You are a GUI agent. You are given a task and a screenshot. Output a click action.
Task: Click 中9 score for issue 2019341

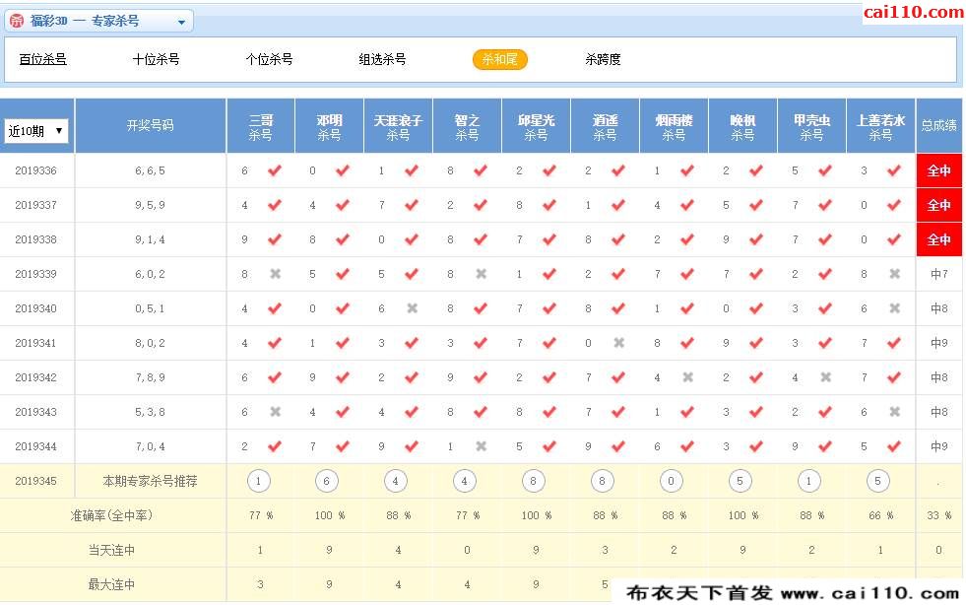pyautogui.click(x=939, y=343)
